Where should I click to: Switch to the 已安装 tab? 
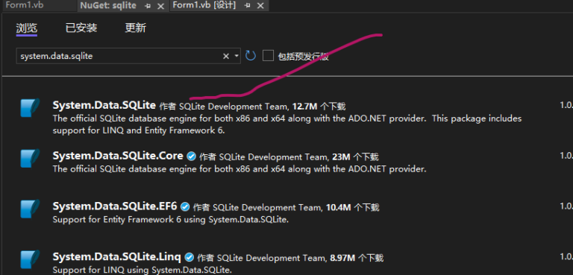click(x=81, y=28)
